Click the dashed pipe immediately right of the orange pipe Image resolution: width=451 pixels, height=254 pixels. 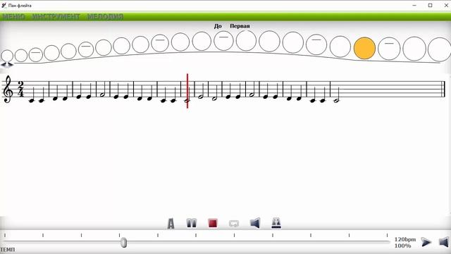(389, 49)
